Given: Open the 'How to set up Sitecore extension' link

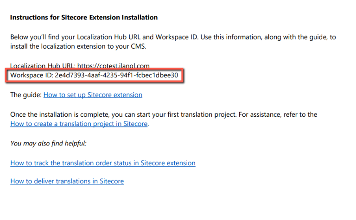Looking at the screenshot, I should tap(93, 95).
